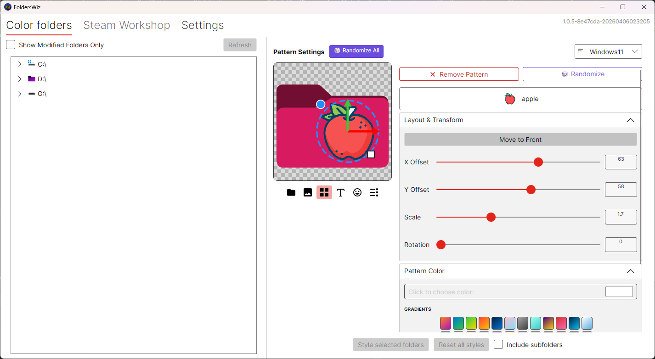The height and width of the screenshot is (359, 655).
Task: Open the layer list options icon
Action: point(373,192)
